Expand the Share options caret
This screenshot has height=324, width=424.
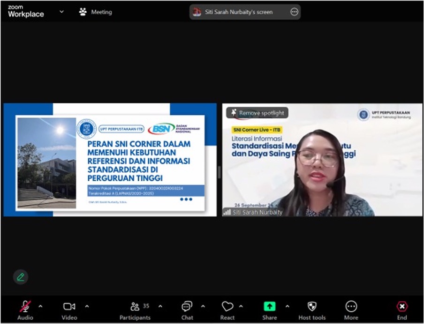287,306
